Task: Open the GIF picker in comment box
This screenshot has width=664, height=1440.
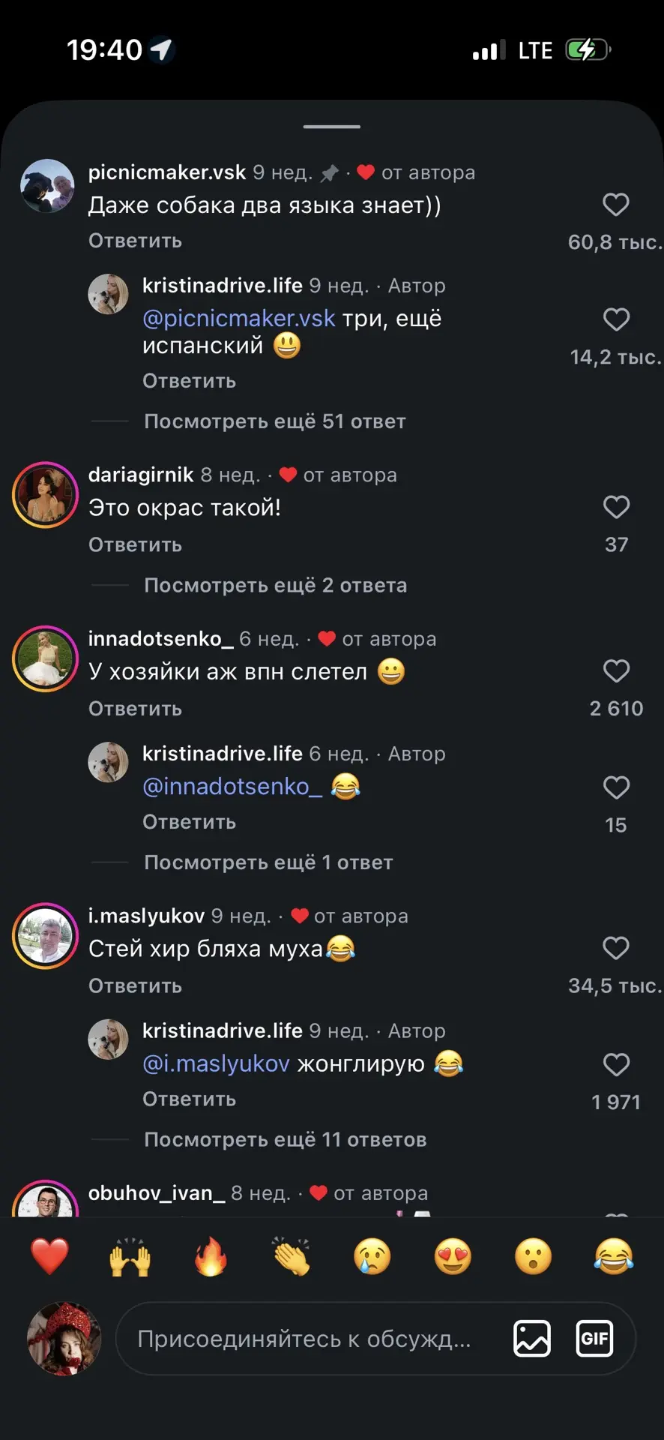Action: point(594,1339)
